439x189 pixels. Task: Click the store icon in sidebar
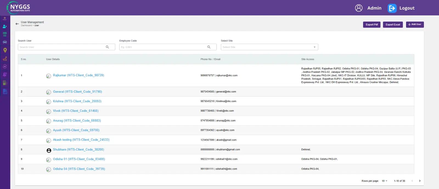[x=5, y=34]
